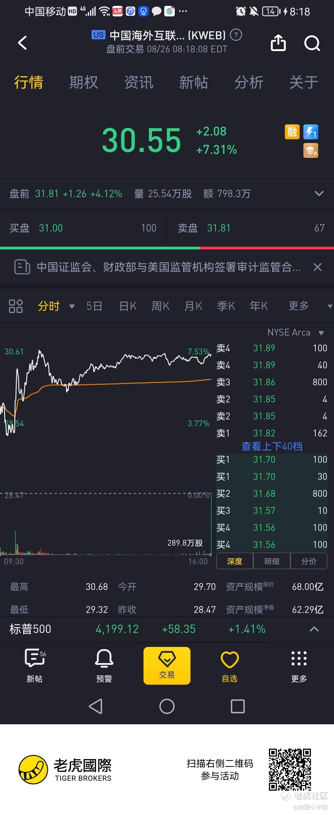Screen dimensions: 334x815
Task: Tap the 昨收 28.47 value
Action: click(x=205, y=610)
